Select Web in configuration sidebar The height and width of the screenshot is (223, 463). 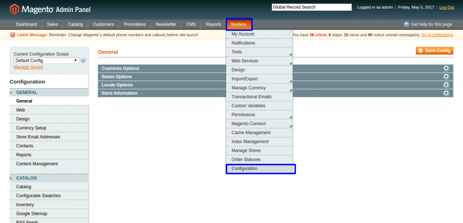[x=49, y=110]
